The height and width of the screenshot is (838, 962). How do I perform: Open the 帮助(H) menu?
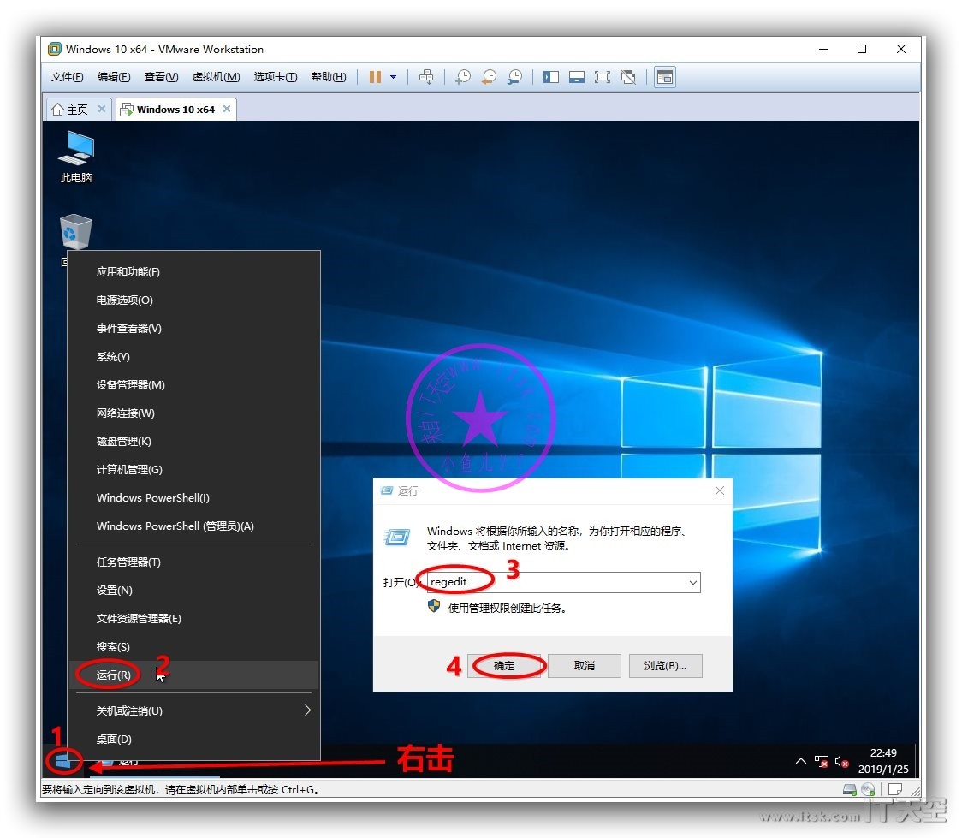coord(329,77)
